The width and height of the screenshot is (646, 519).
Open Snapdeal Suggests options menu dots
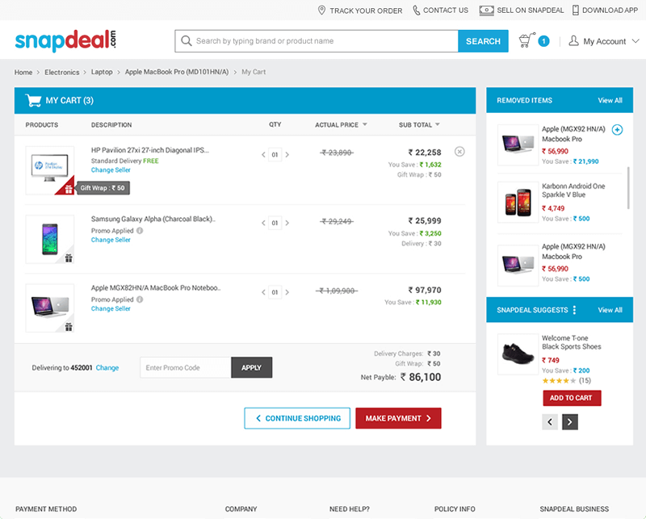point(575,310)
